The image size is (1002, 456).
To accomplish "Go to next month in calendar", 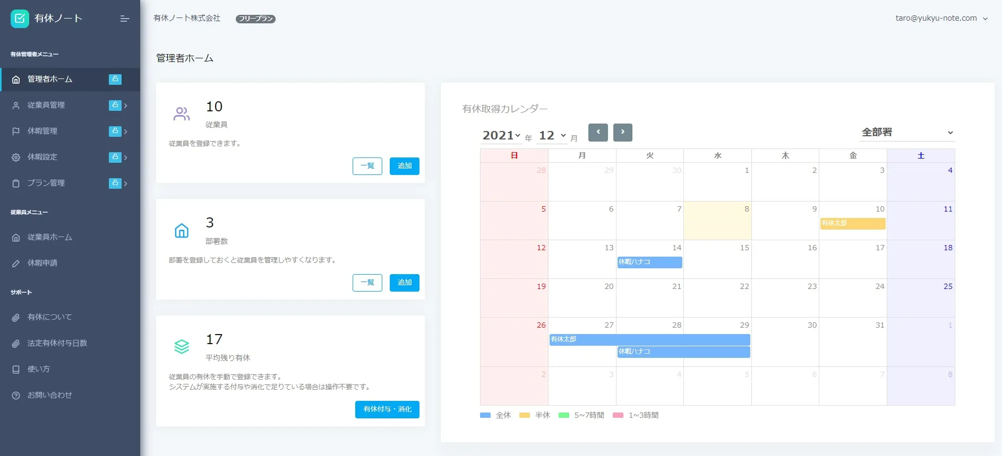I will (x=622, y=132).
